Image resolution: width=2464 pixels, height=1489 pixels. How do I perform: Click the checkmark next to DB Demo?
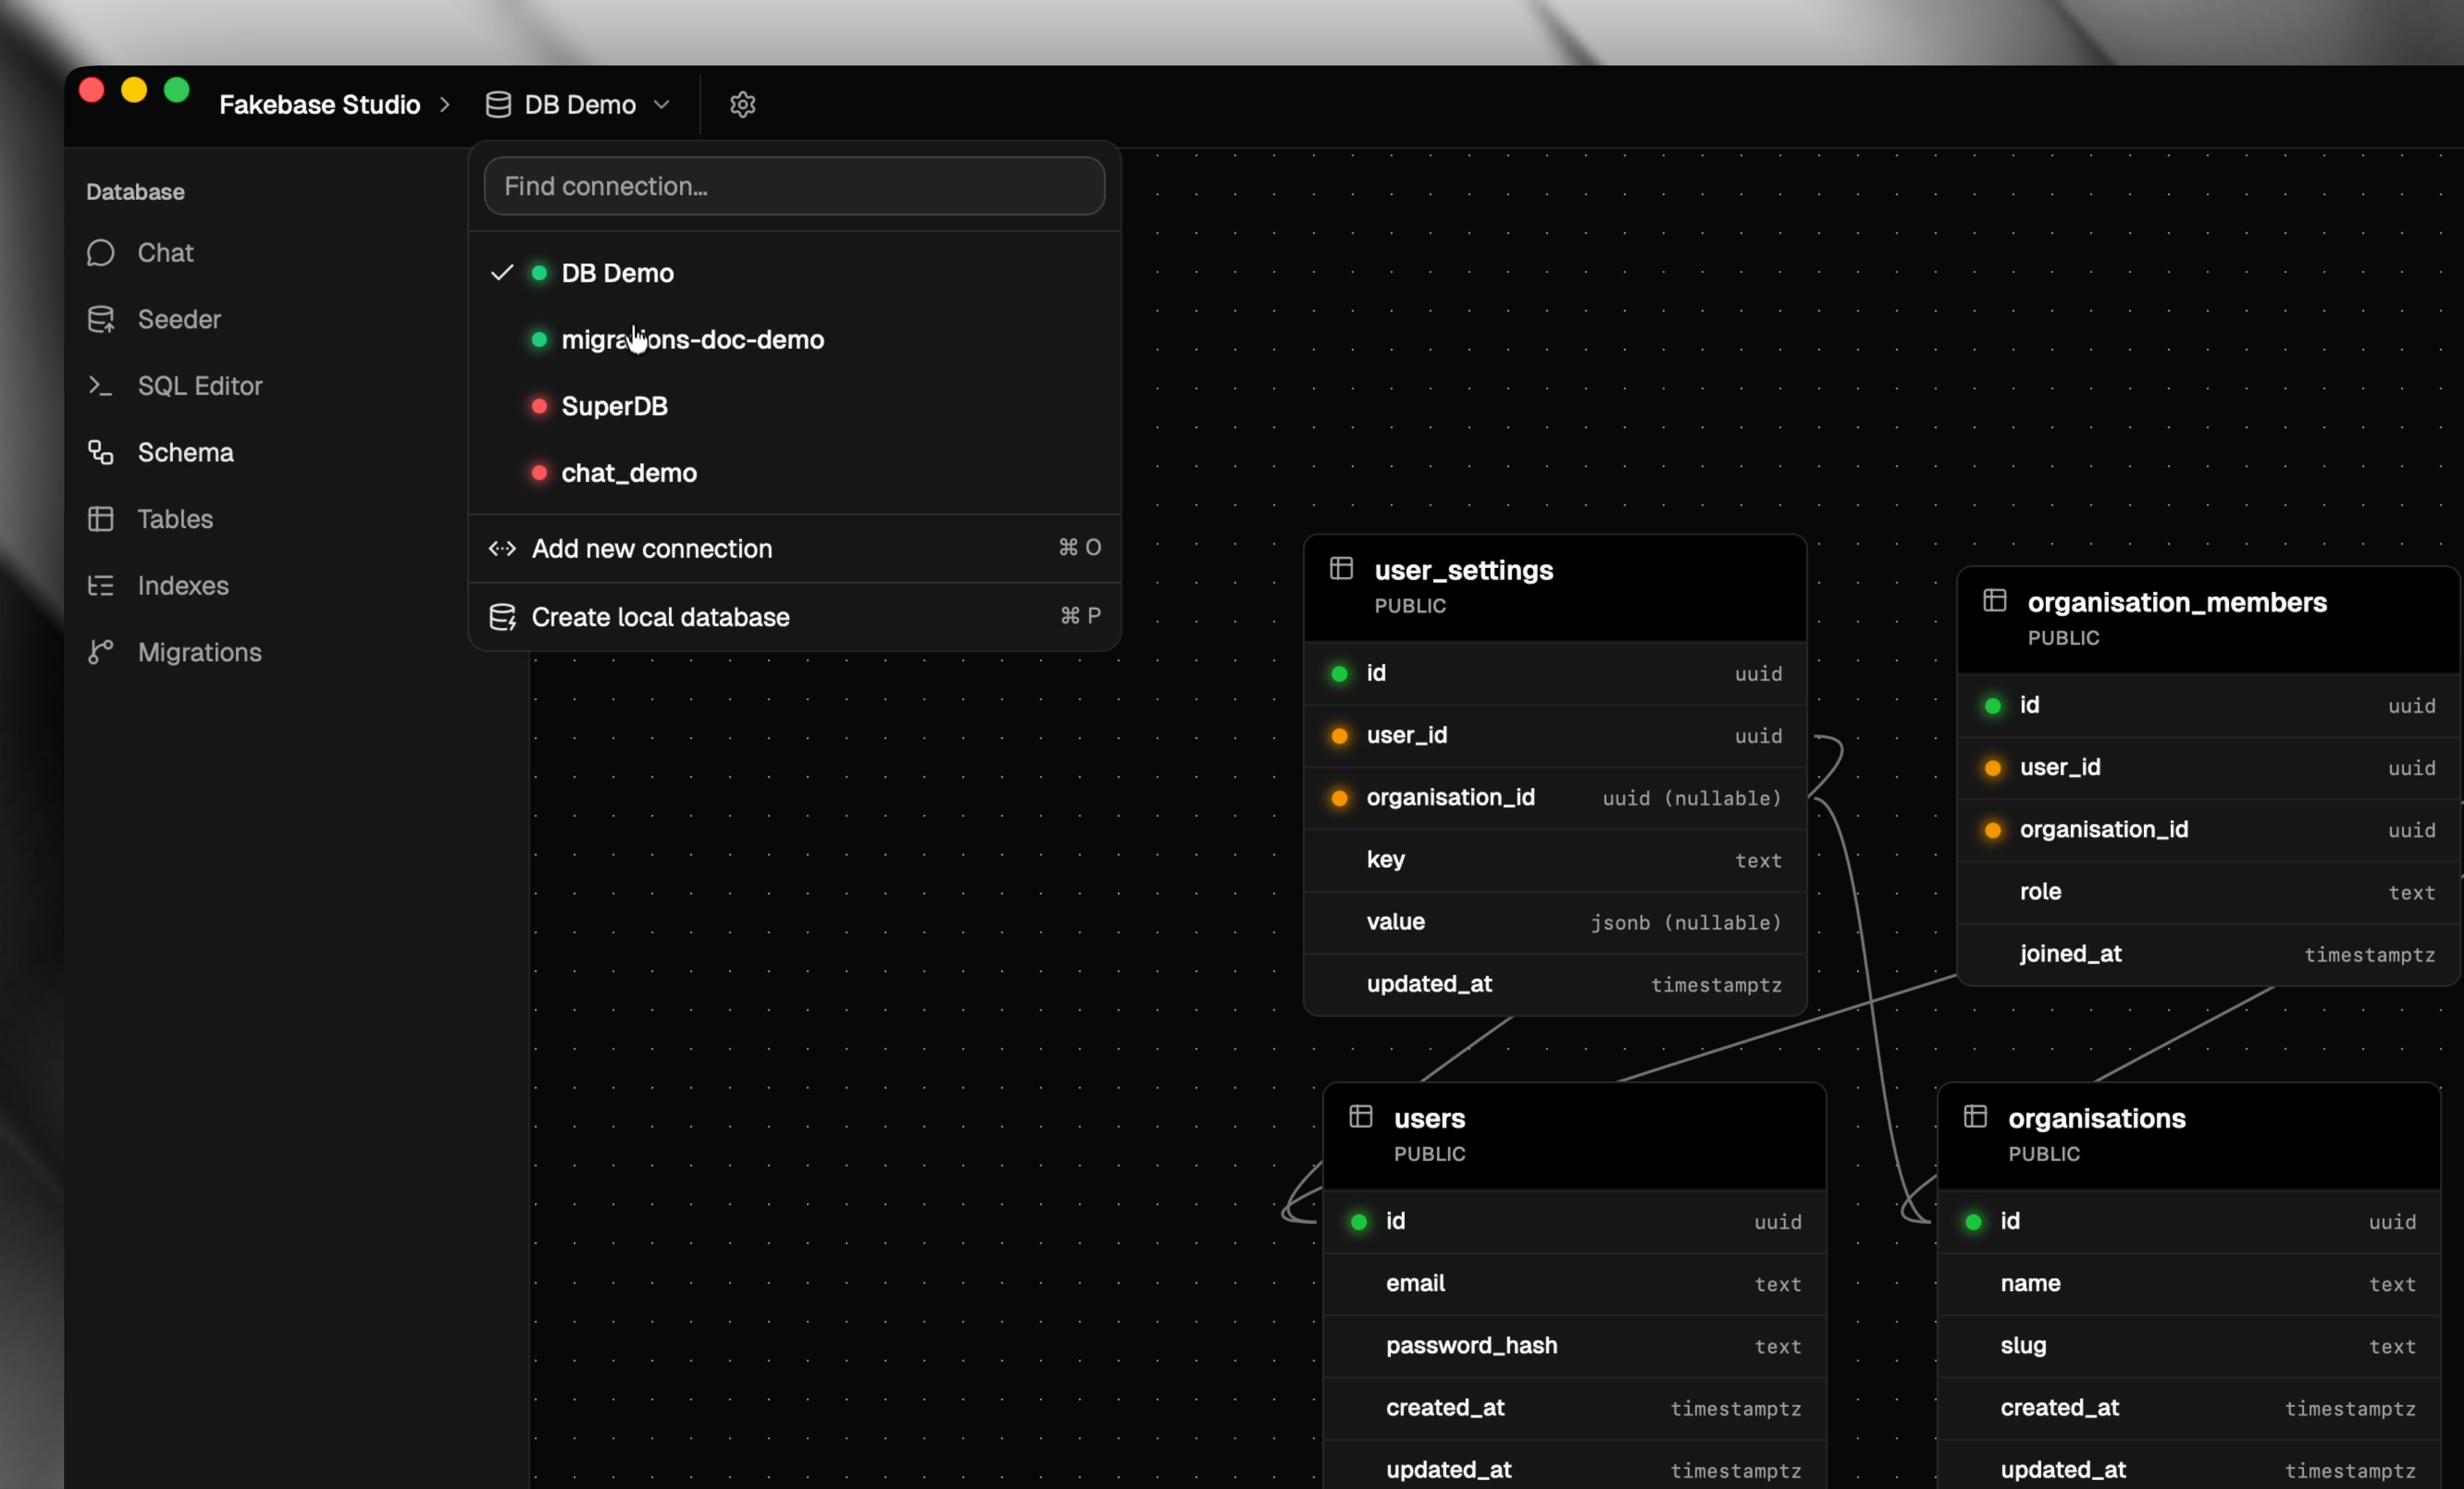502,272
